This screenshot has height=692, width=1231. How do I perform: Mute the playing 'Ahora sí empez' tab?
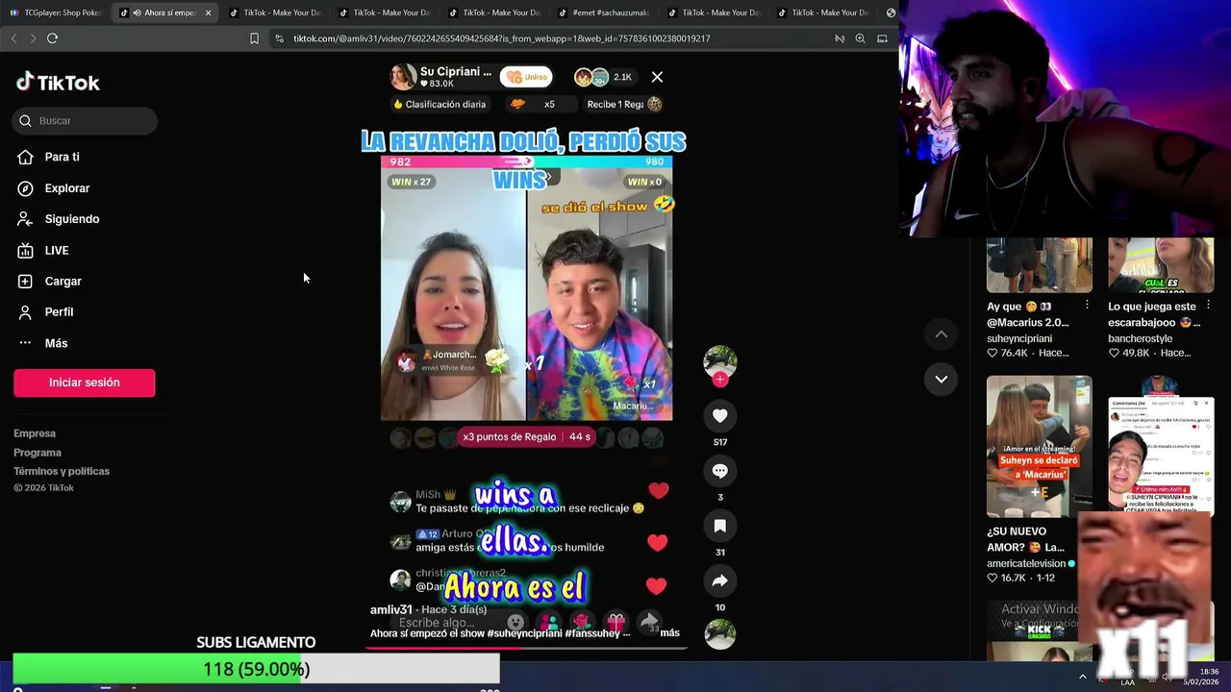click(x=137, y=12)
